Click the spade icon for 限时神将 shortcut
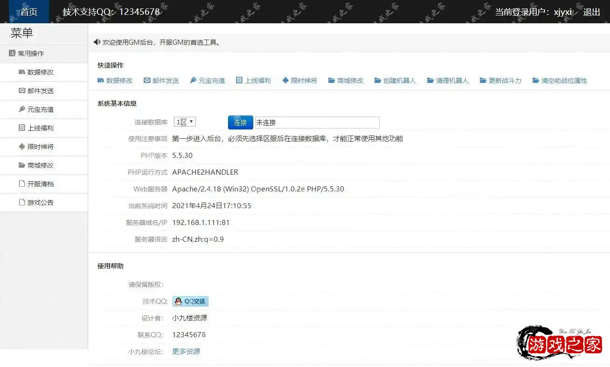The height and width of the screenshot is (367, 610). [x=285, y=81]
